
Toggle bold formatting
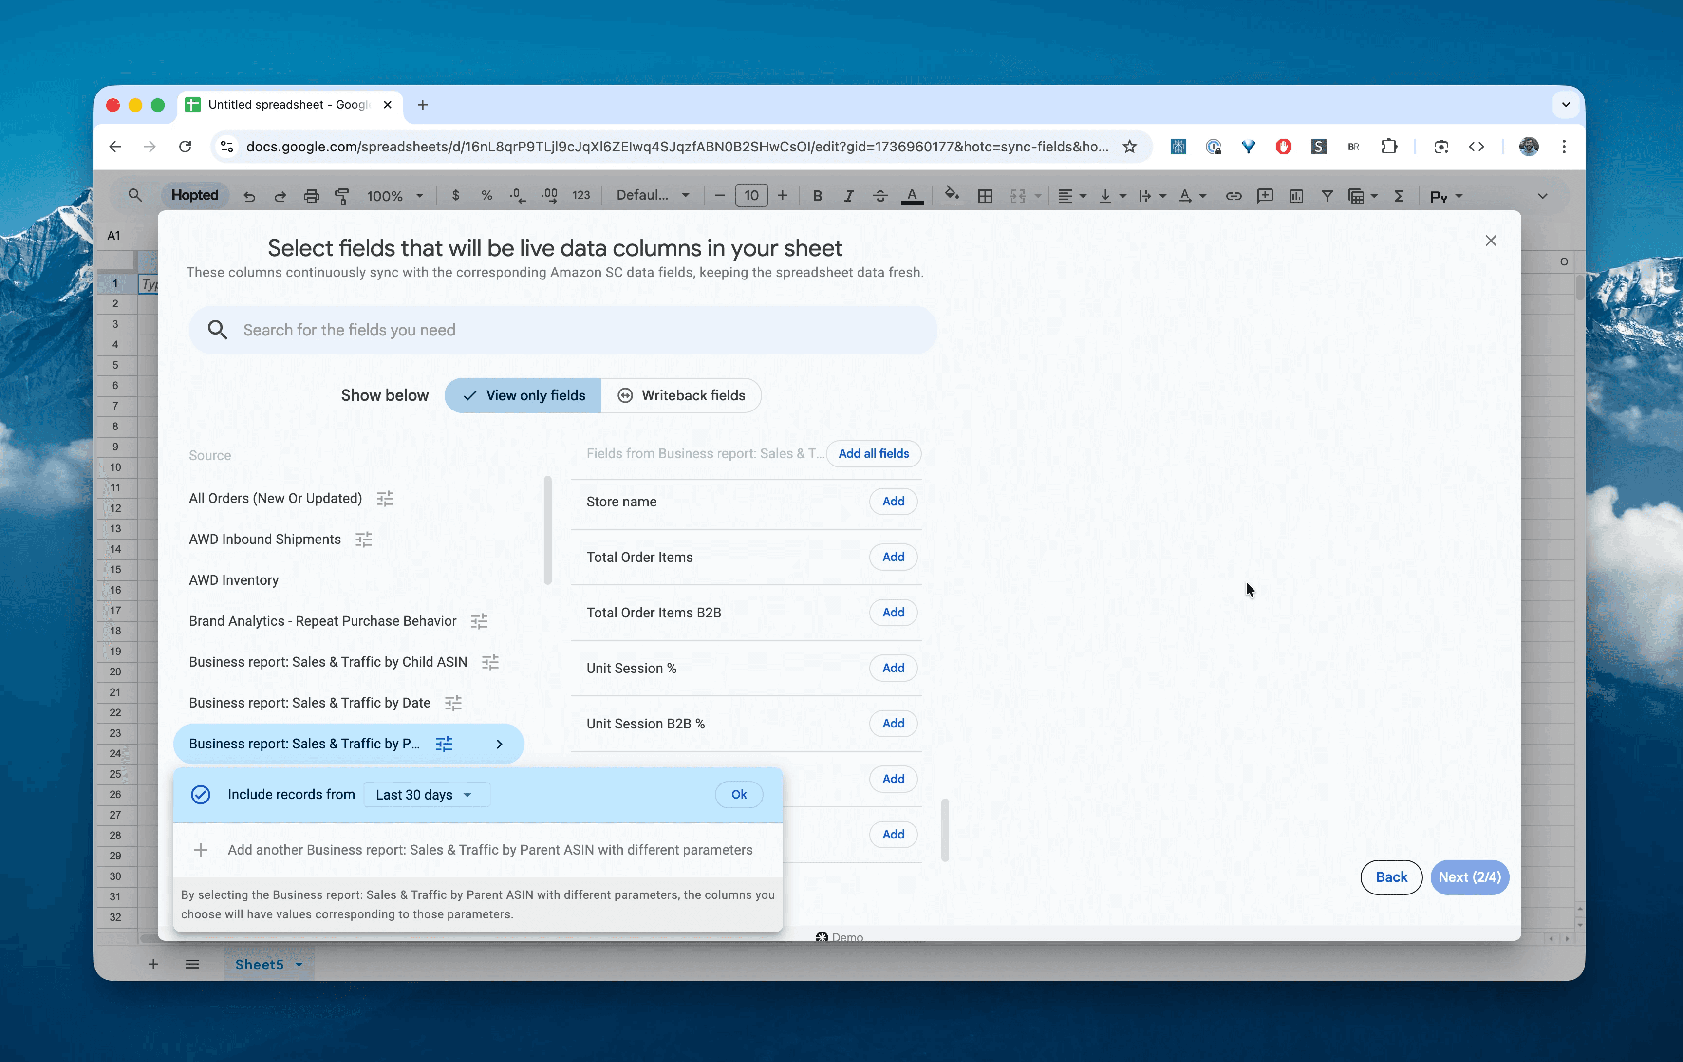coord(817,196)
